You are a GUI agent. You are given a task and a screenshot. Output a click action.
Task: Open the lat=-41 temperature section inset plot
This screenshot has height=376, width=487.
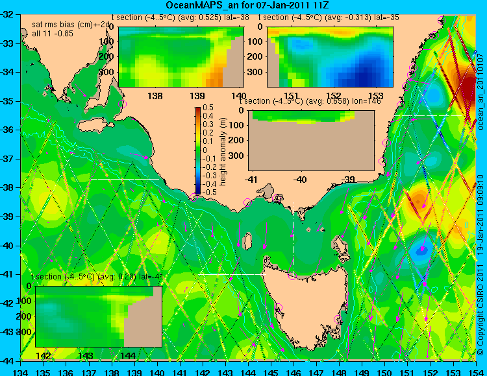pos(99,316)
